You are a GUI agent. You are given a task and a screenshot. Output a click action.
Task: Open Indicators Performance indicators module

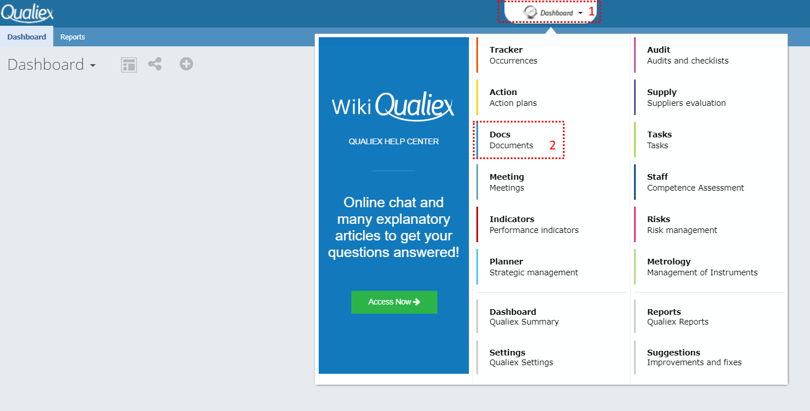[x=551, y=224]
